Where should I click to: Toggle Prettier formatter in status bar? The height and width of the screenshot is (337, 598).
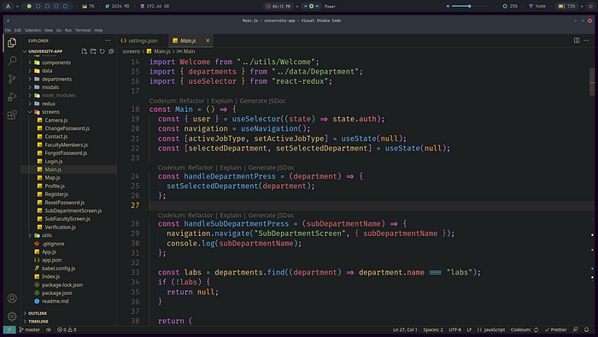[555, 329]
